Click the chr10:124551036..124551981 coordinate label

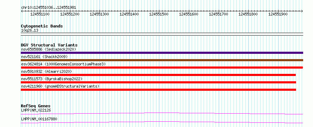coord(49,8)
